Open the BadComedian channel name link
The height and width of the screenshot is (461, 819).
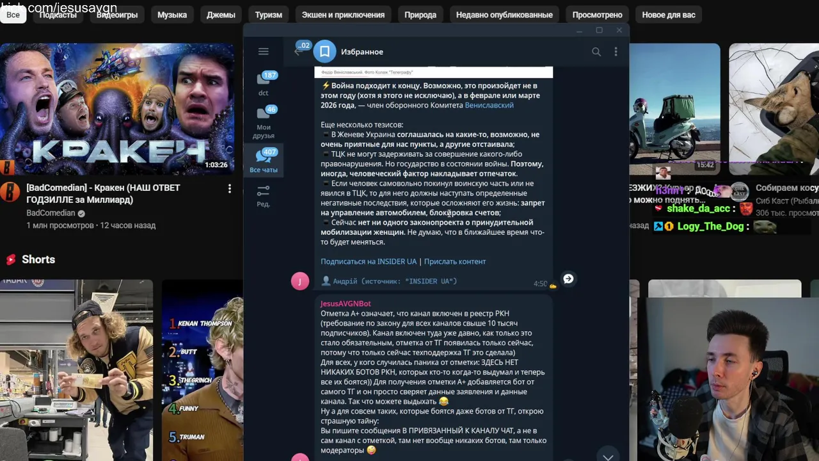(51, 213)
